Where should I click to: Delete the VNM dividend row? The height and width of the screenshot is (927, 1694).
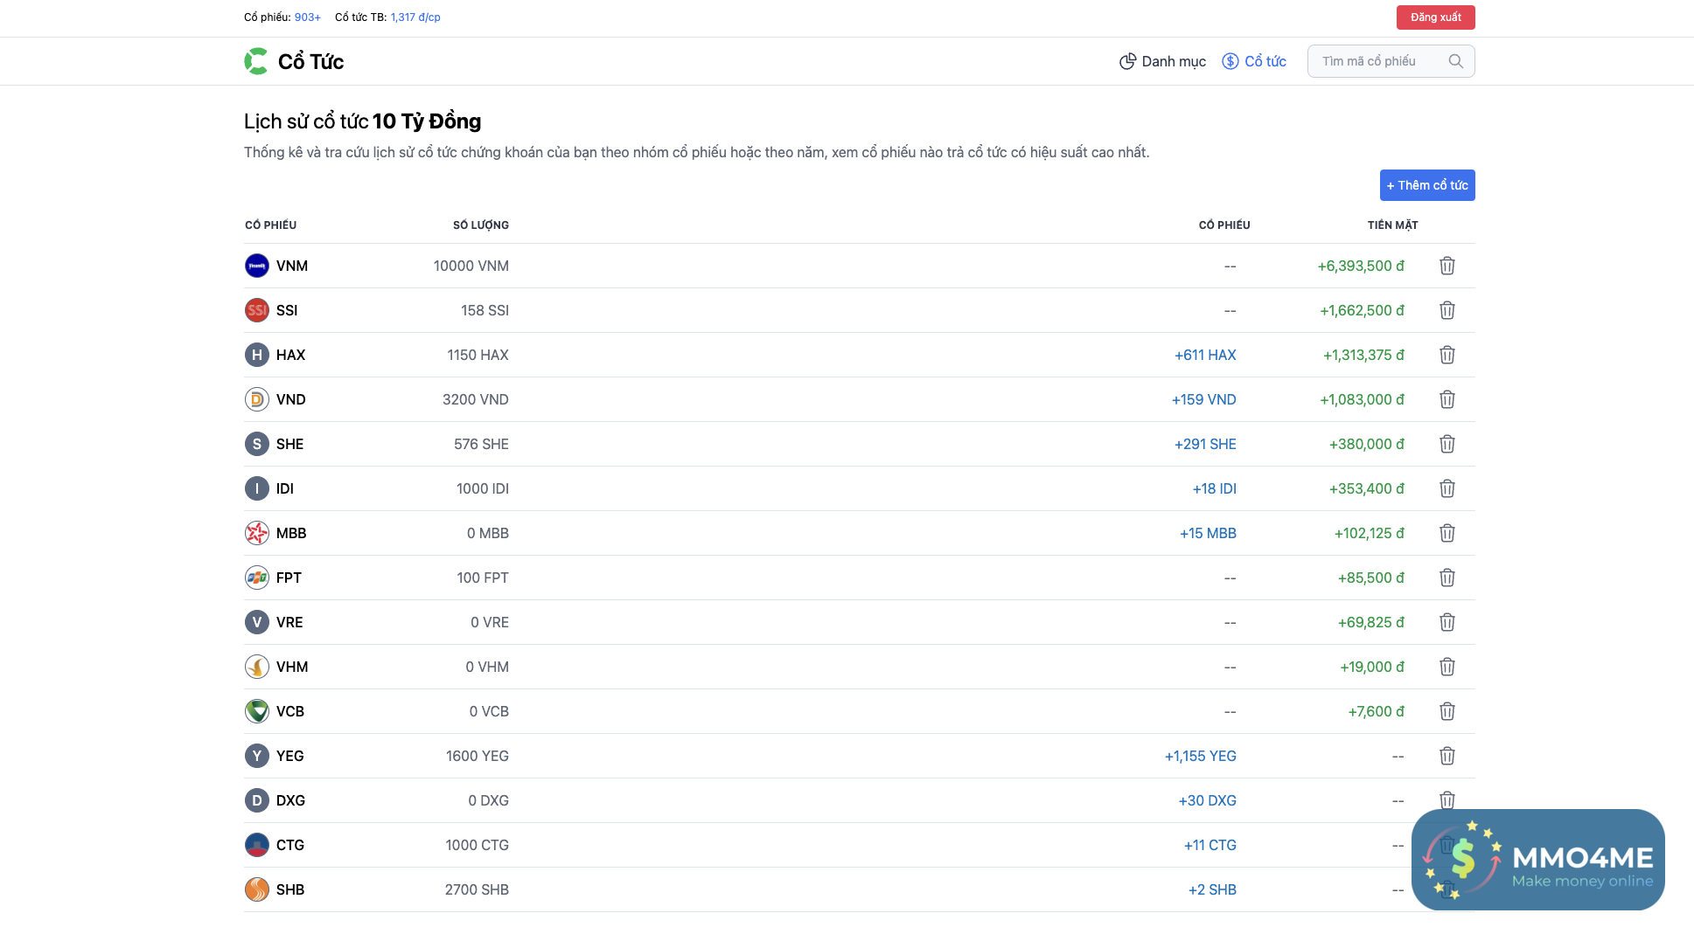(x=1447, y=266)
